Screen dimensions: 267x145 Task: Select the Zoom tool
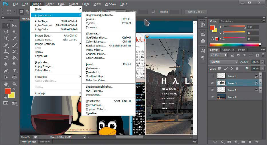pyautogui.click(x=15, y=84)
